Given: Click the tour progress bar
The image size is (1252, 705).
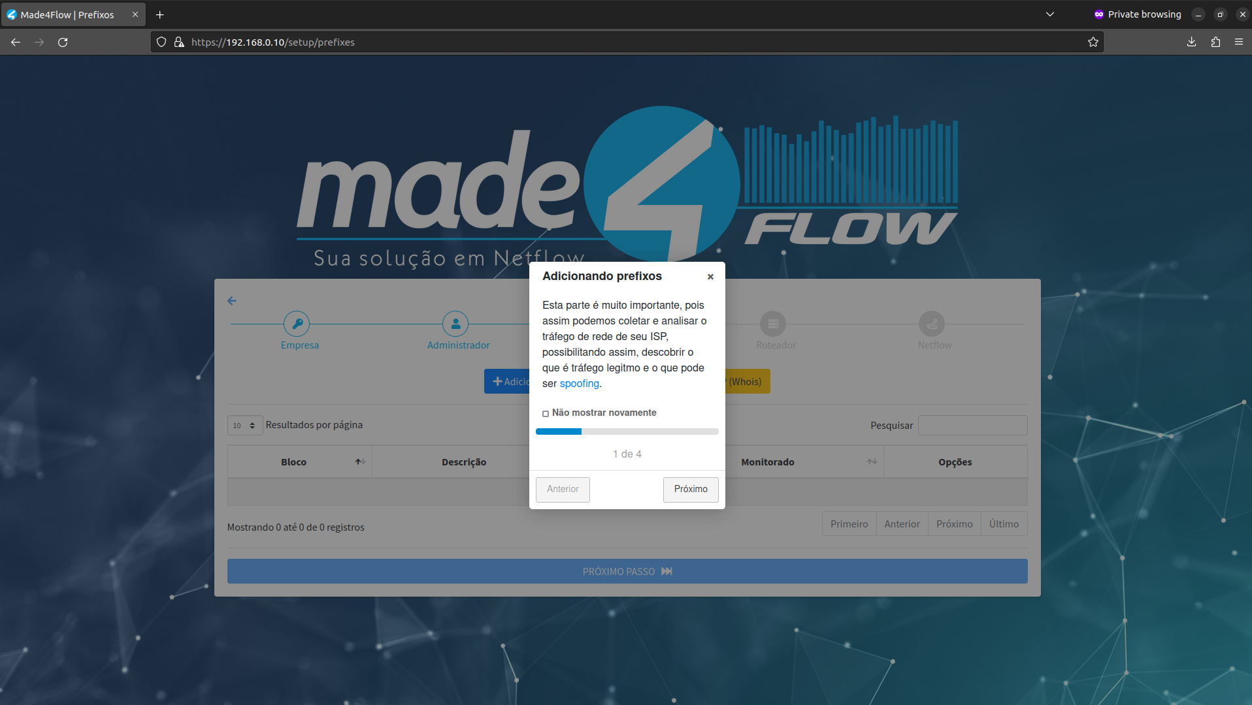Looking at the screenshot, I should (627, 431).
